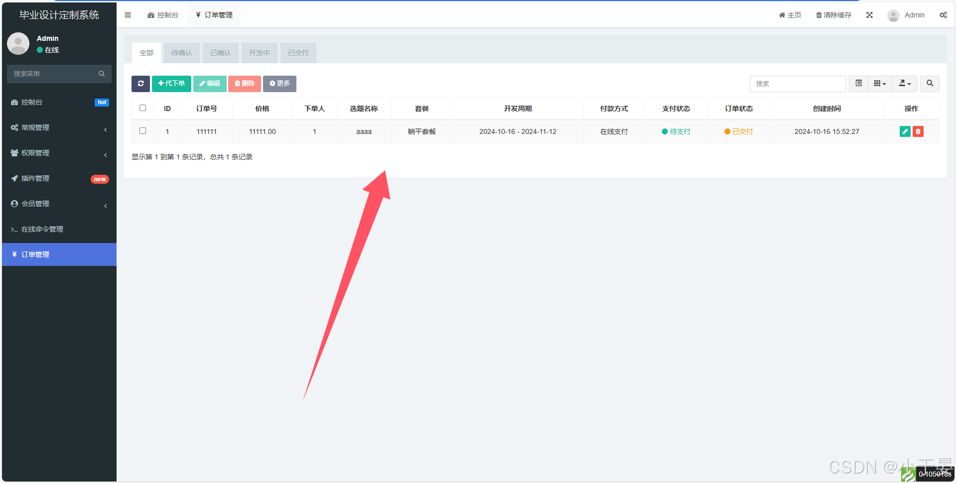Switch to the 控制台 top navigation tab
This screenshot has width=956, height=483.
click(163, 15)
